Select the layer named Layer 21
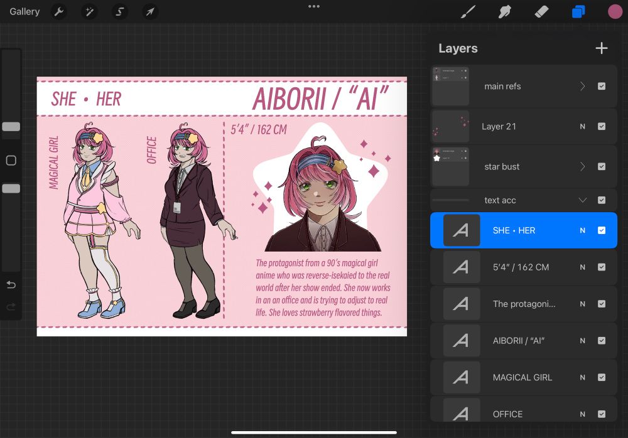This screenshot has height=438, width=628. point(499,127)
